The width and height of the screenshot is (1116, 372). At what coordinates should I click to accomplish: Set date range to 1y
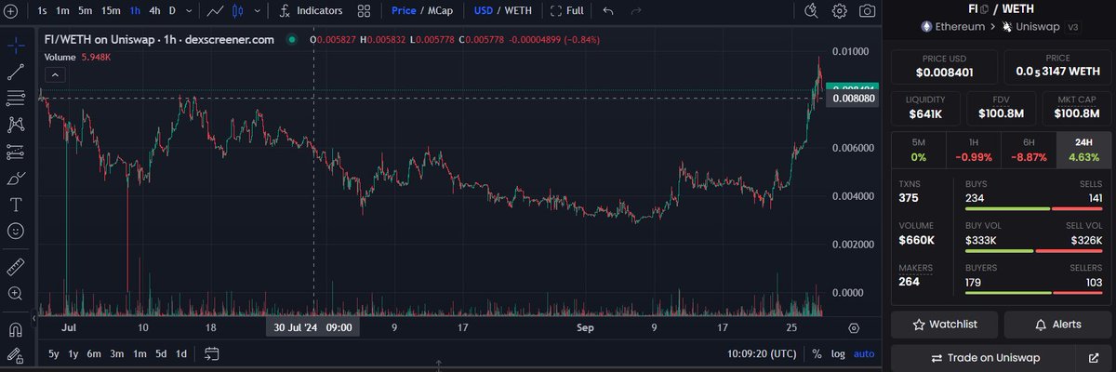click(75, 353)
